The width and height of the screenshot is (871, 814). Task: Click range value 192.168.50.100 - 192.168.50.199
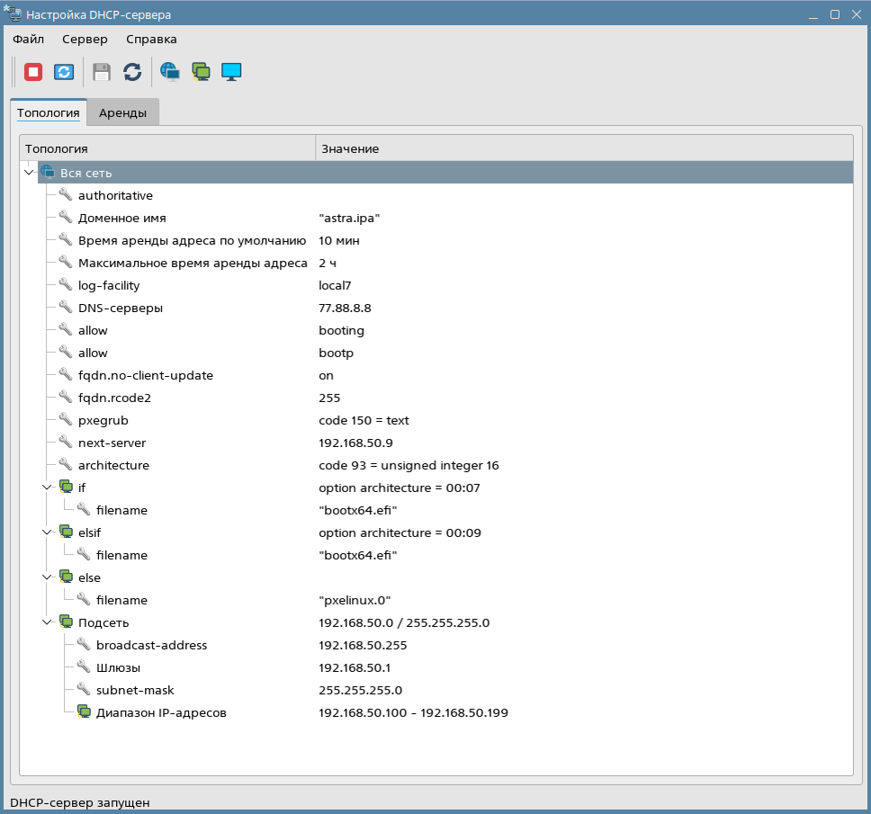point(413,713)
